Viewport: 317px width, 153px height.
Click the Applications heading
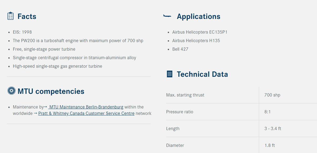point(199,17)
